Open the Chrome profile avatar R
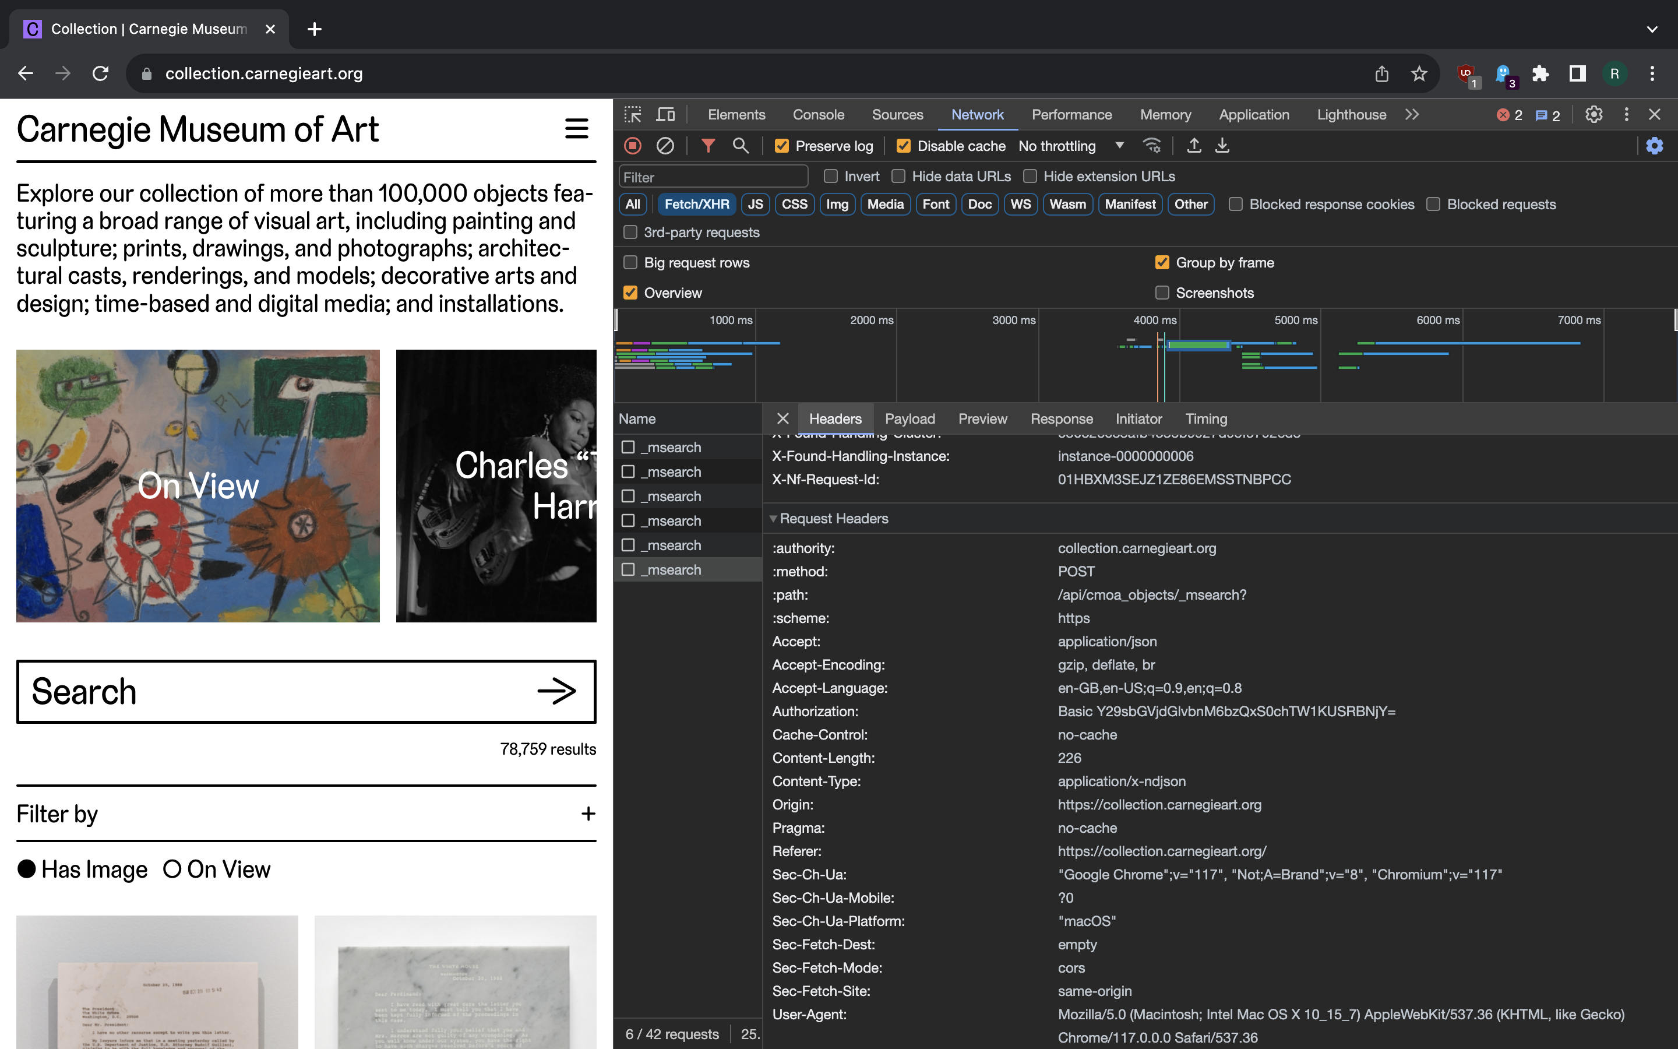This screenshot has width=1678, height=1049. (1614, 73)
